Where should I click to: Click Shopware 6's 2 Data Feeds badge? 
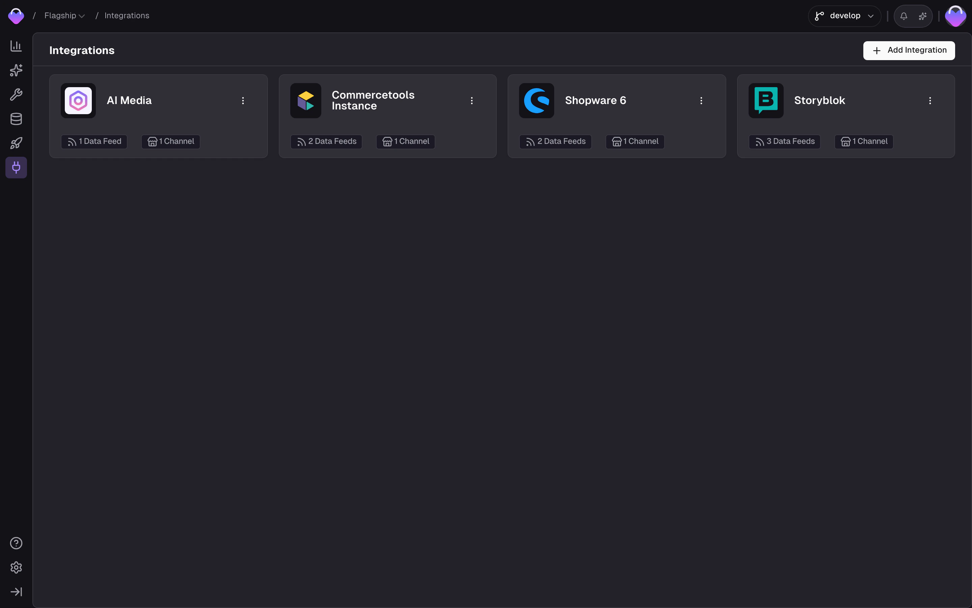tap(556, 142)
